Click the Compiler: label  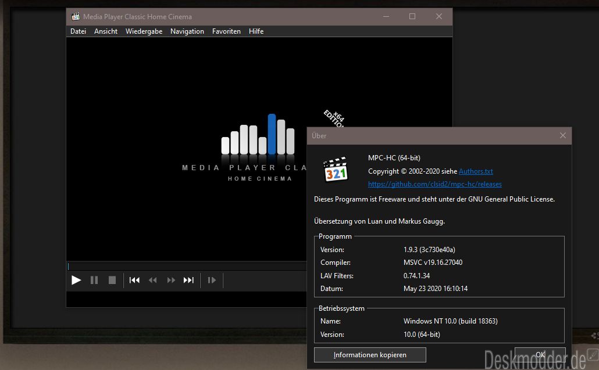tap(336, 263)
